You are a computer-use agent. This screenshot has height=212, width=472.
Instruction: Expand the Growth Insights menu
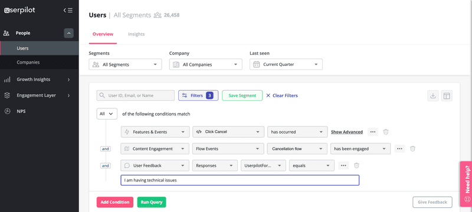click(x=68, y=79)
